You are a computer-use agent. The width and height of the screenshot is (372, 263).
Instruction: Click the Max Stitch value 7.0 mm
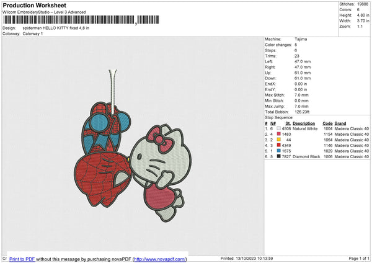[301, 95]
